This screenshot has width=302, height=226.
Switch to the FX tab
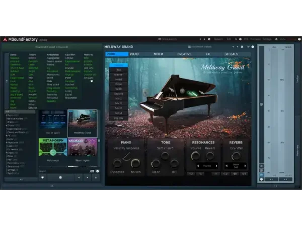pos(208,54)
